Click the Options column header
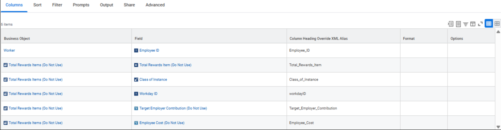Screen dimensions: 501x130 [471, 36]
